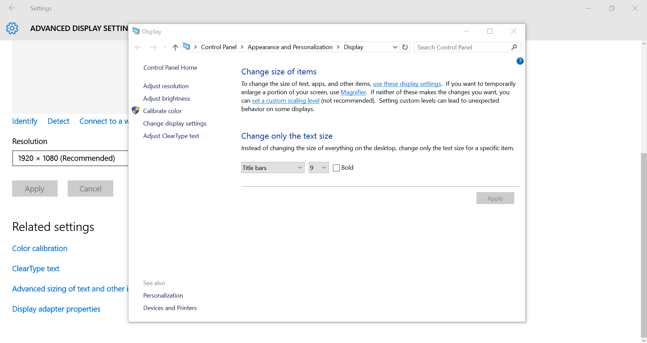Click the forward arrow in Display window
The width and height of the screenshot is (647, 343).
(x=153, y=47)
